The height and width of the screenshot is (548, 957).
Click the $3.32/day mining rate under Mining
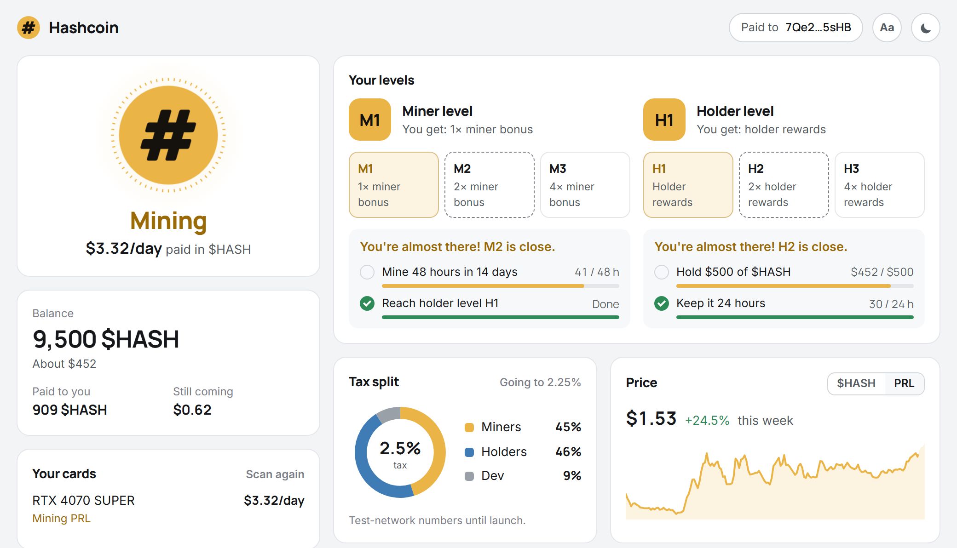(x=124, y=248)
